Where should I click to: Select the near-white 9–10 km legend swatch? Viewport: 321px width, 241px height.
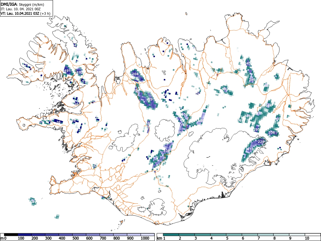point(297,235)
